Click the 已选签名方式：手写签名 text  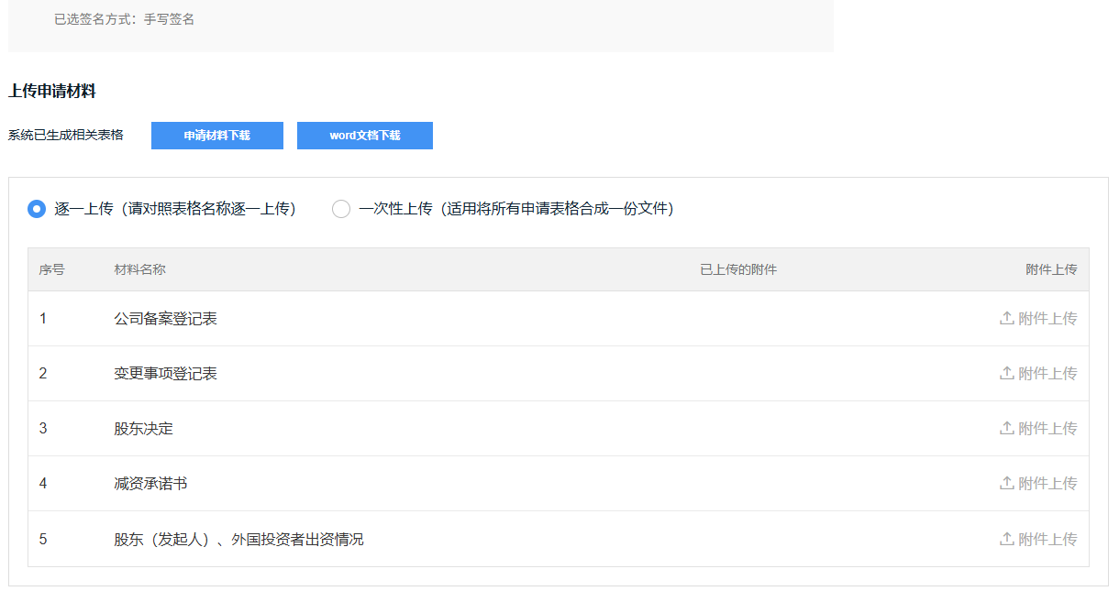124,19
